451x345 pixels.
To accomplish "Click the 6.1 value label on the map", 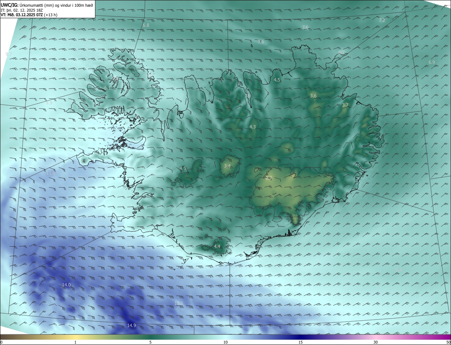I will tap(107, 87).
